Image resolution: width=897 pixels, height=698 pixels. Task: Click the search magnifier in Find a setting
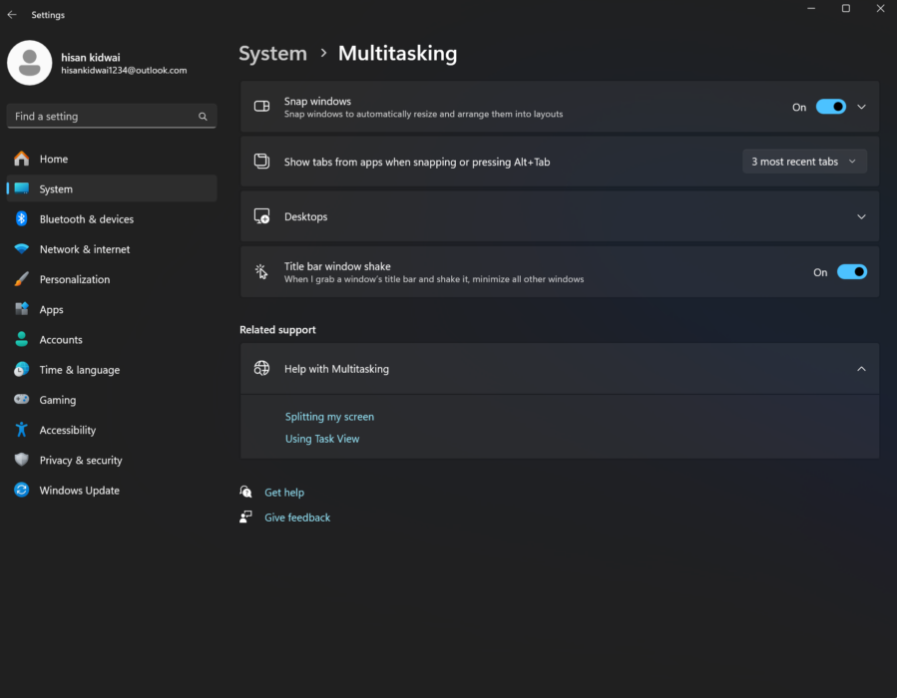pos(203,116)
